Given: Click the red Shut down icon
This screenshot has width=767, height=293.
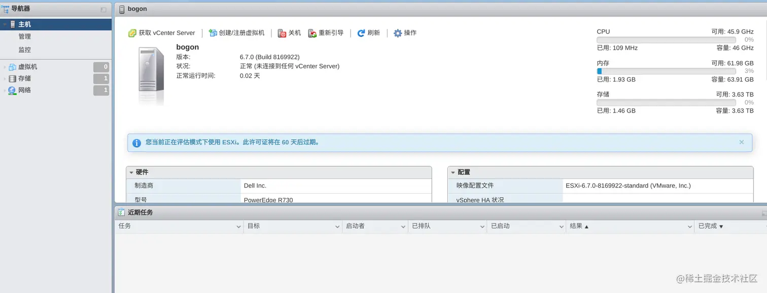Looking at the screenshot, I should [x=282, y=33].
